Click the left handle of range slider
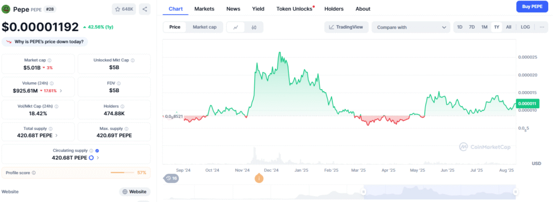The image size is (553, 202). pyautogui.click(x=363, y=192)
